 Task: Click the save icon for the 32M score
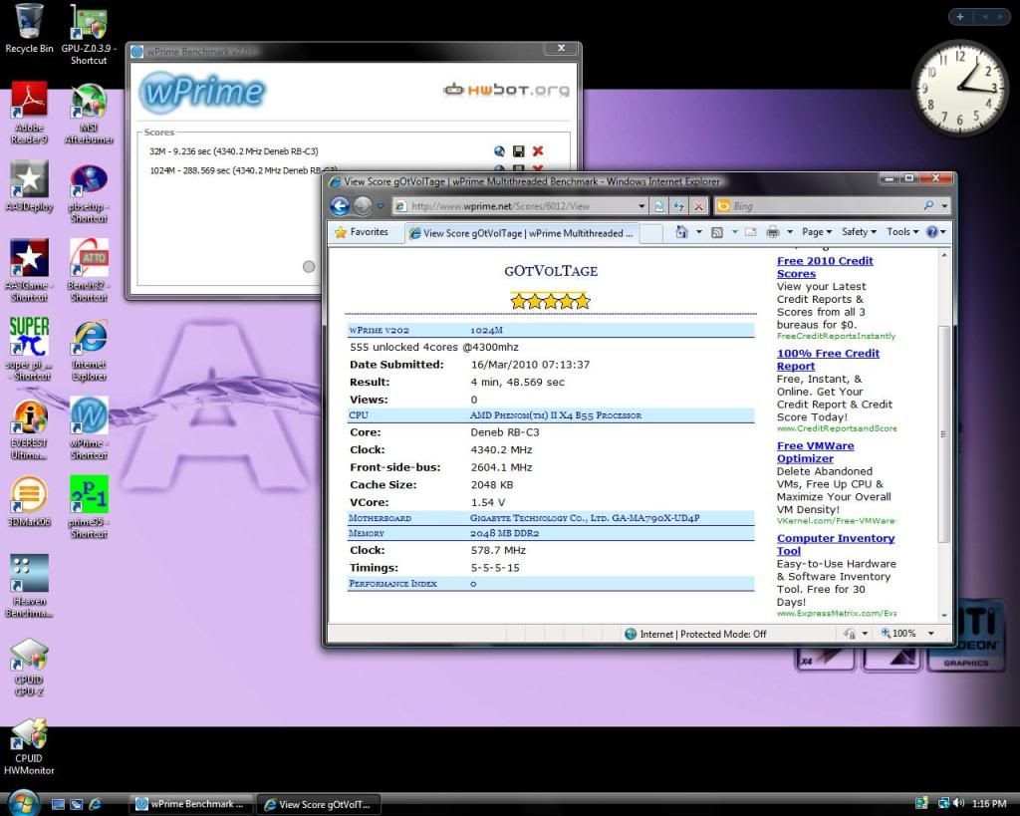pyautogui.click(x=518, y=151)
